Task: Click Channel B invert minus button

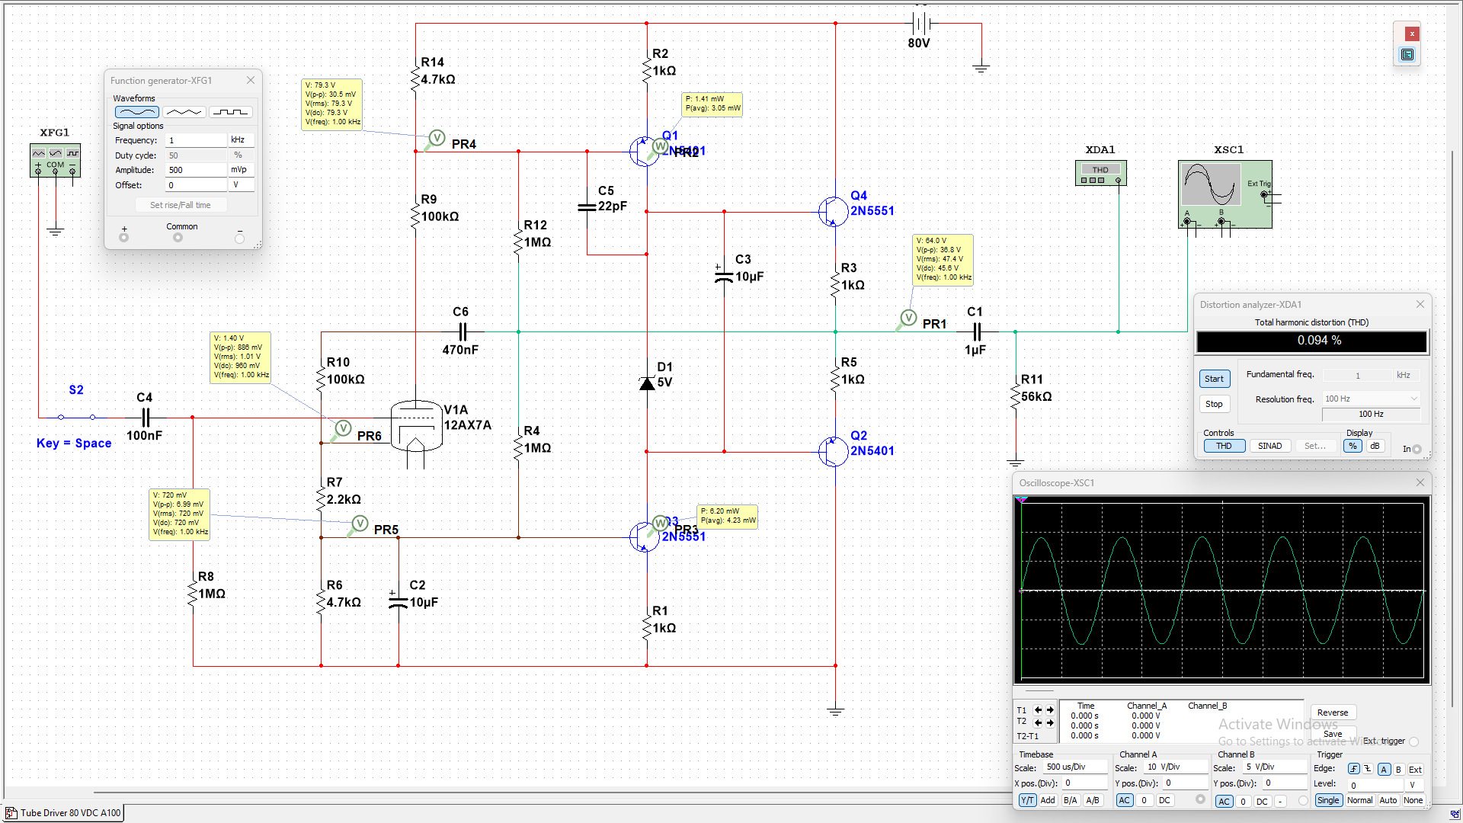Action: (1280, 801)
